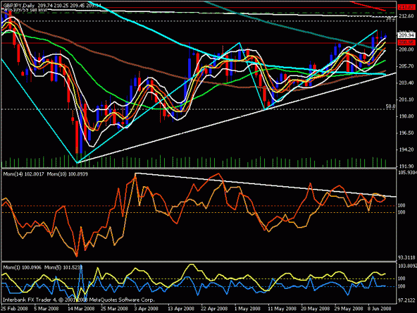417x313 pixels.
Task: Click the Mom(14) 102.0017 indicator label
Action: 23,174
